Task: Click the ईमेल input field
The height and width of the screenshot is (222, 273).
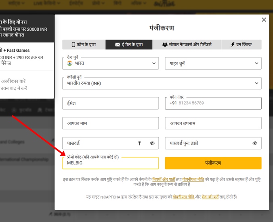Action: (110, 103)
